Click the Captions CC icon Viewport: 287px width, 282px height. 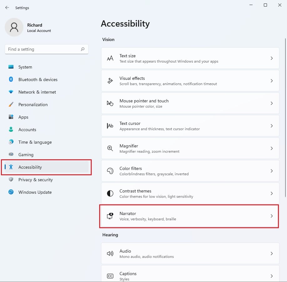(110, 276)
